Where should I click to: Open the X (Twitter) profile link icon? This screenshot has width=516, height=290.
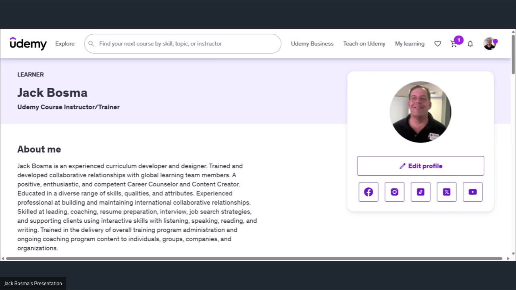tap(447, 192)
